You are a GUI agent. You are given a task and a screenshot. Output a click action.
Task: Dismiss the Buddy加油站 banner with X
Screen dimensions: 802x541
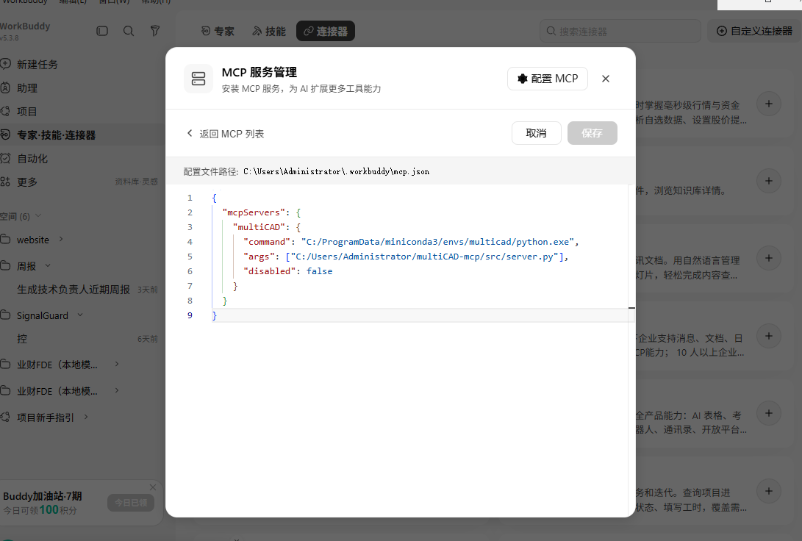pyautogui.click(x=153, y=487)
